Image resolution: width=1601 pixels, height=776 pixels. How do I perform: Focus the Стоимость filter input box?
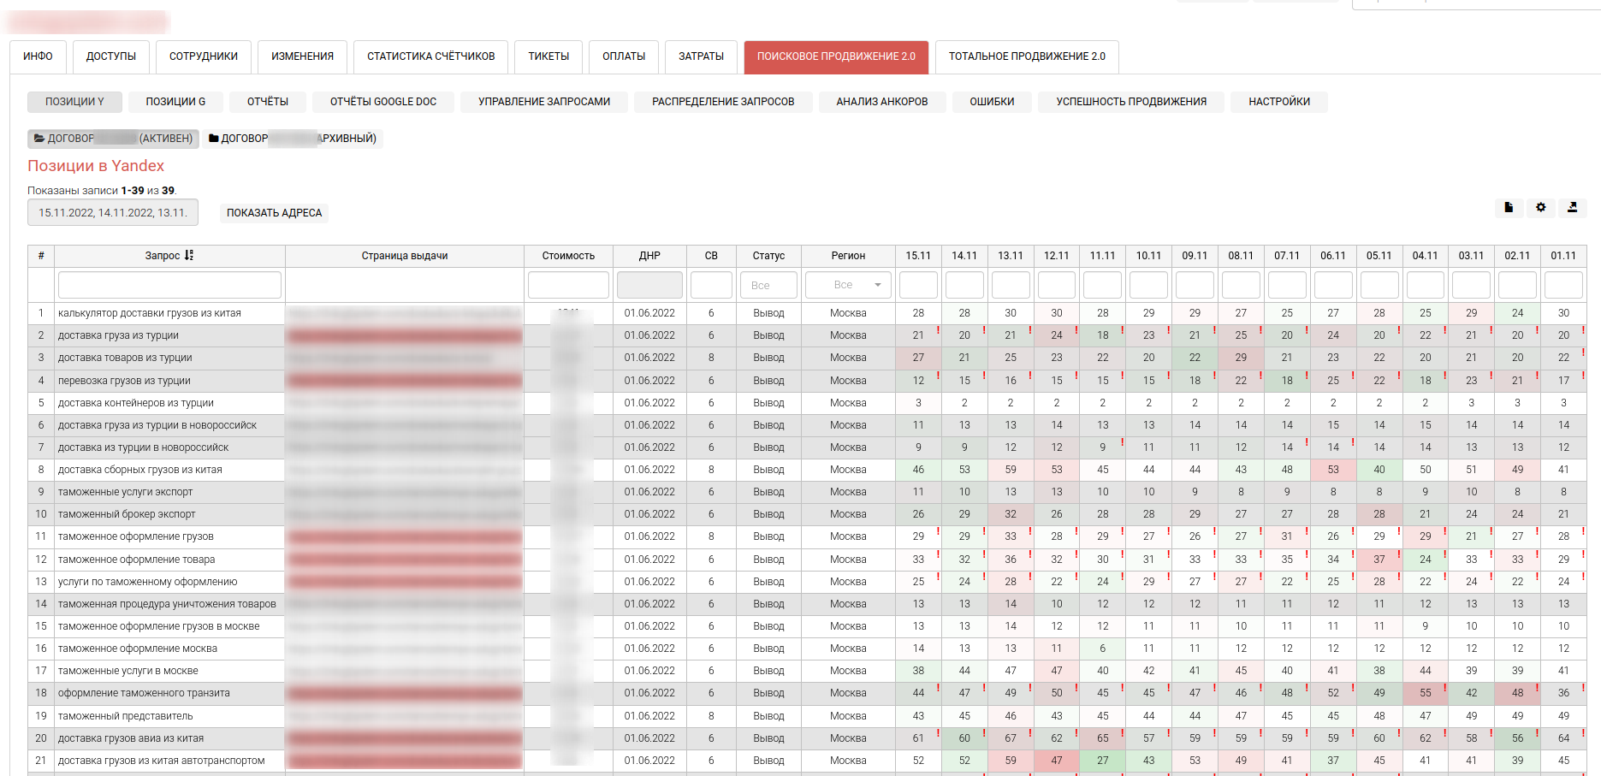tap(568, 285)
